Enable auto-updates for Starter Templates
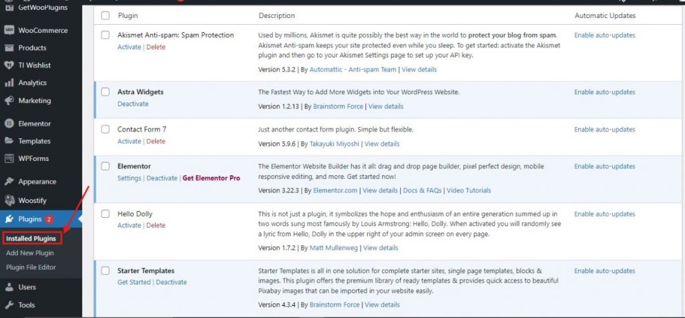685x318 pixels. 605,271
